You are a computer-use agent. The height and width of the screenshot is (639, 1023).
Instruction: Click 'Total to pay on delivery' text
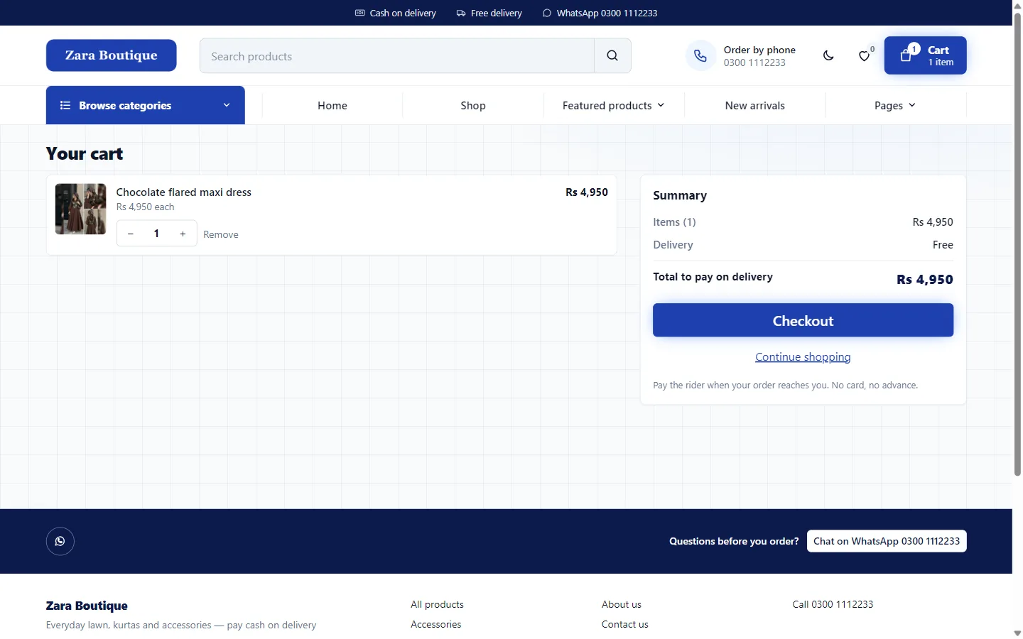(713, 277)
